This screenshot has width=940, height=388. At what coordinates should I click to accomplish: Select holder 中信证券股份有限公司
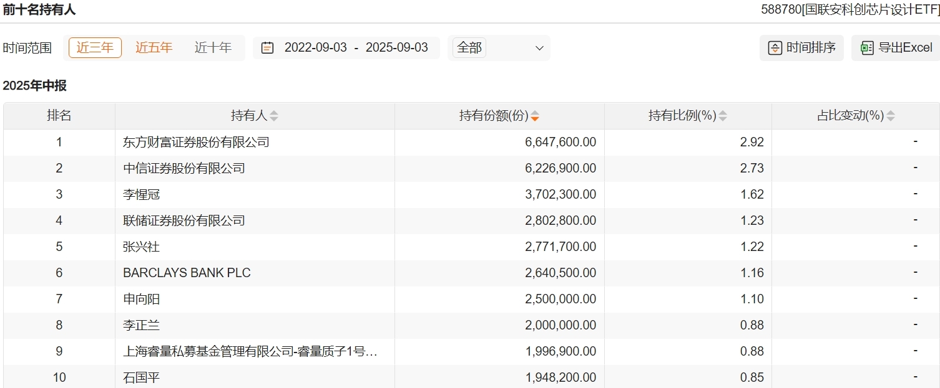coord(184,168)
